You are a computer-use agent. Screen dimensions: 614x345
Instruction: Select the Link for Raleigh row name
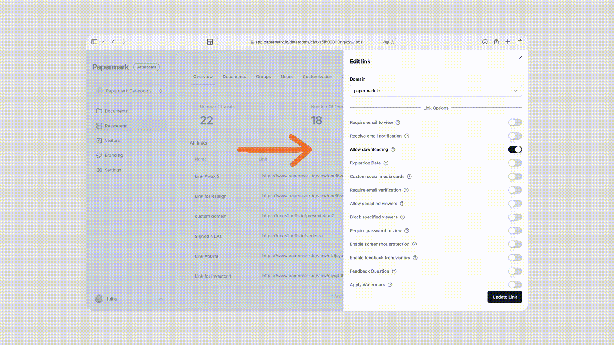(x=211, y=196)
